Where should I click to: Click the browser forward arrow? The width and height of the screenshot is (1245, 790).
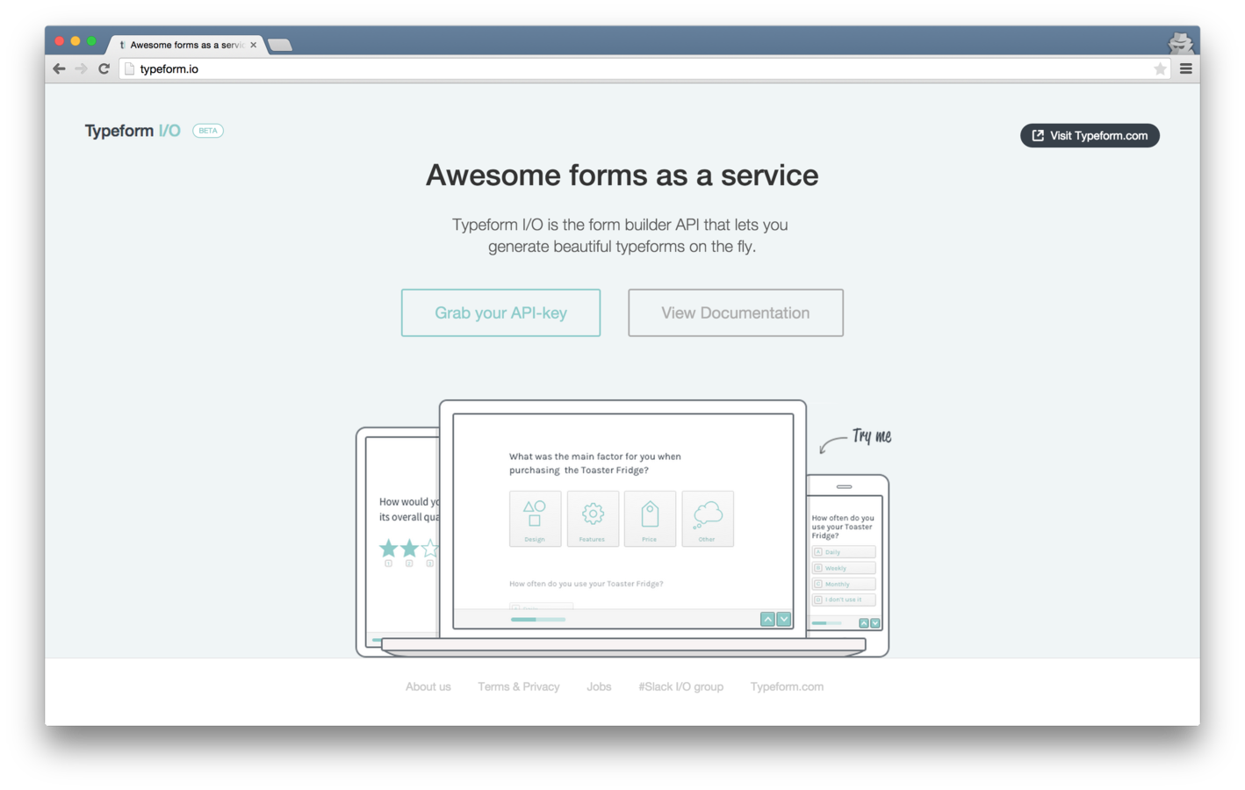coord(81,68)
